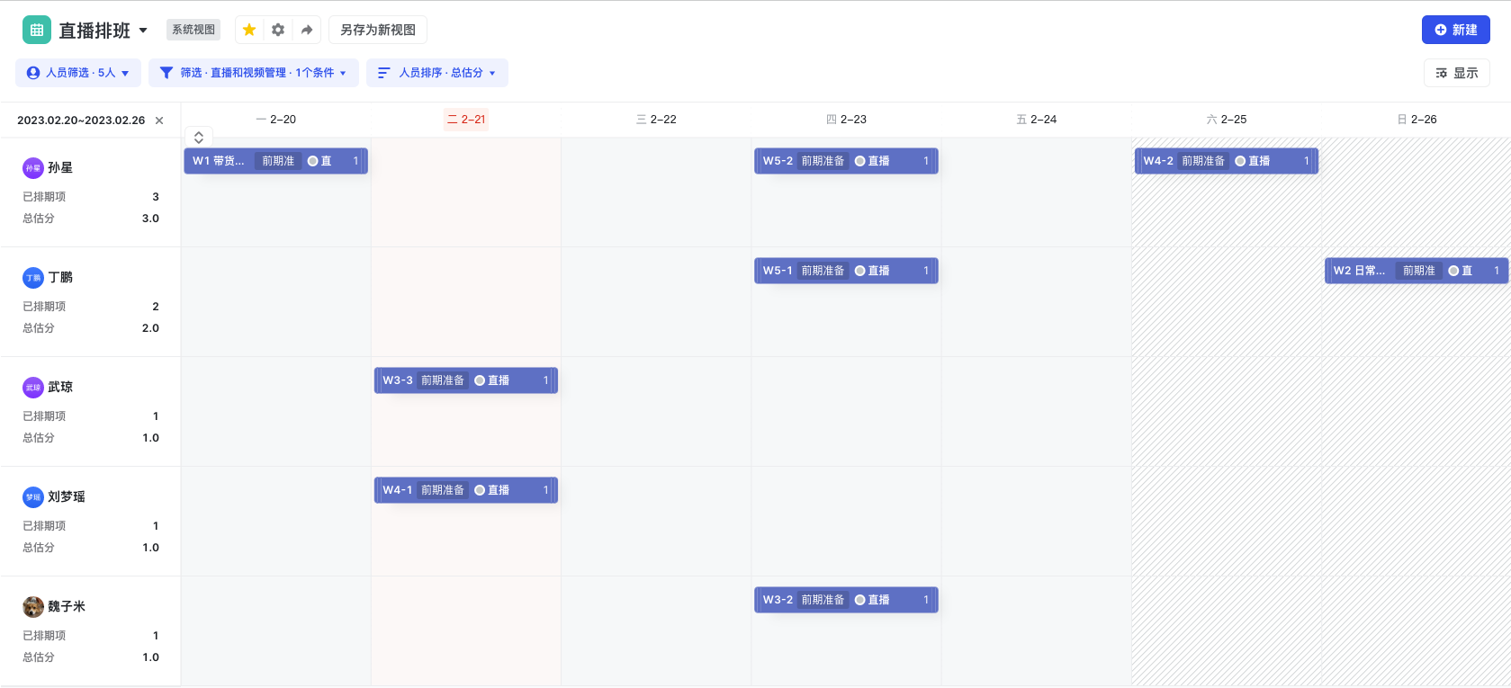Click 丁鹏's blue avatar icon
This screenshot has width=1511, height=688.
(33, 278)
